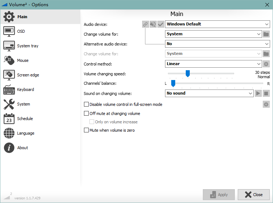Open the Linear control method dropdown

pos(213,64)
